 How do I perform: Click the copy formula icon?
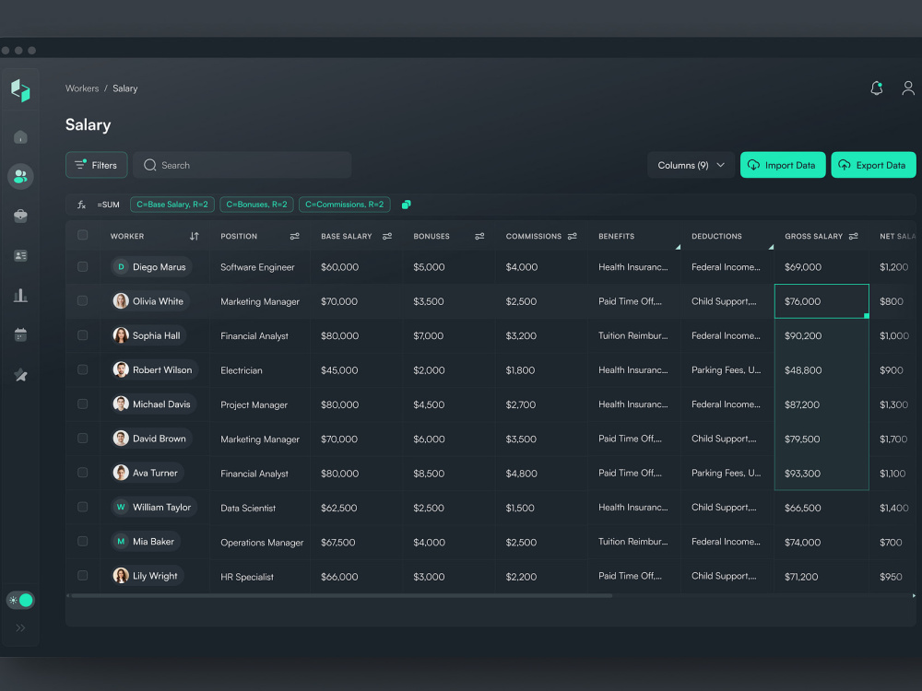(x=406, y=205)
